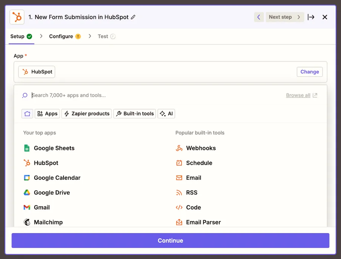Click the Test status clock icon
The image size is (341, 259).
click(x=113, y=36)
